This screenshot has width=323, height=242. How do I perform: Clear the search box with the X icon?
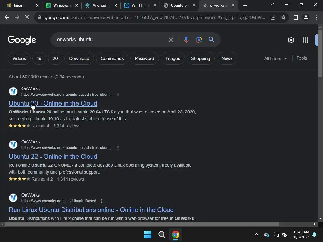171,40
